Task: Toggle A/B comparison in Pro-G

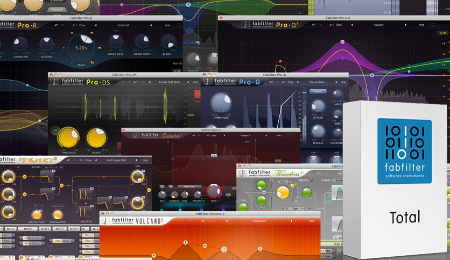Action: (284, 82)
